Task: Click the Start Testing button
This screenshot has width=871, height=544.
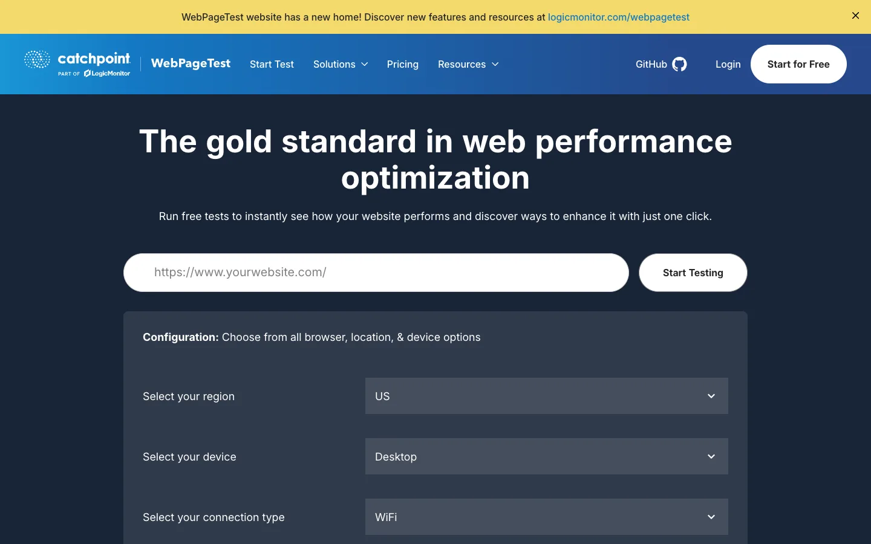Action: tap(693, 273)
